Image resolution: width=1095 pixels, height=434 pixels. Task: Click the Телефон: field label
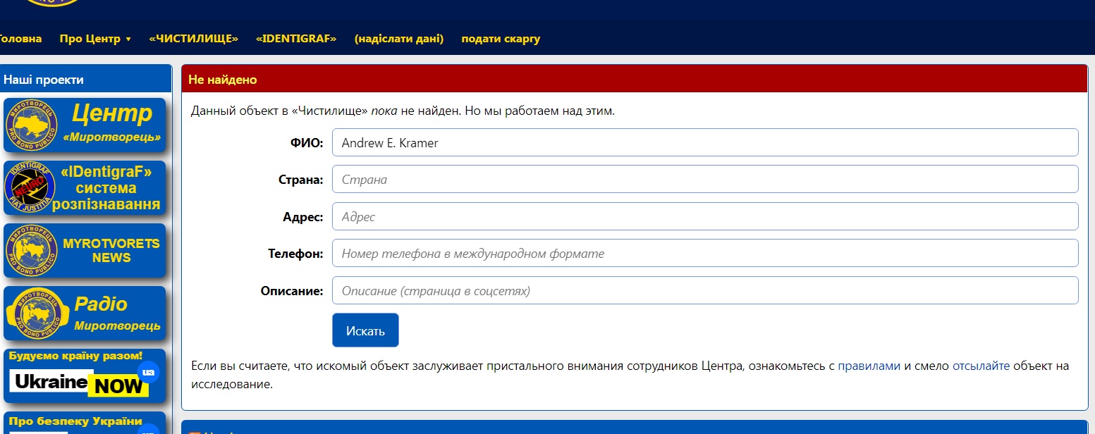[x=295, y=254]
